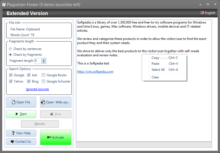220x153 pixels.
Task: Open the Results button
Action: pyautogui.click(x=40, y=124)
